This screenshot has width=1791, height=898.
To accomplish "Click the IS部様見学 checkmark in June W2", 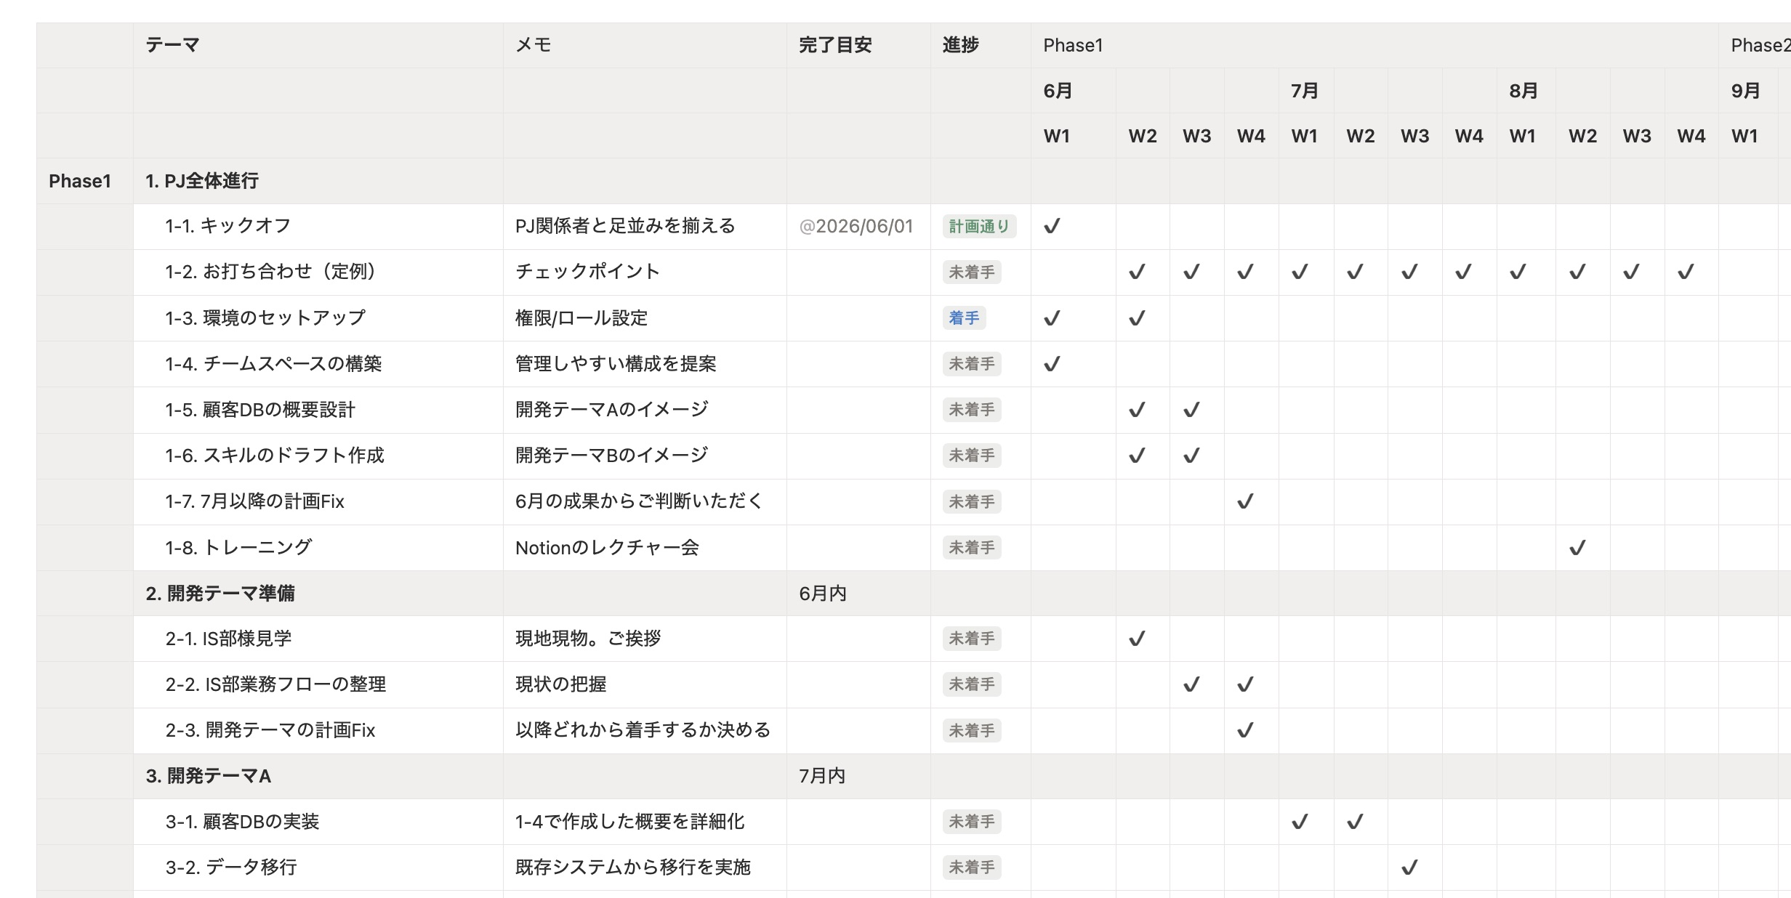I will (x=1137, y=639).
